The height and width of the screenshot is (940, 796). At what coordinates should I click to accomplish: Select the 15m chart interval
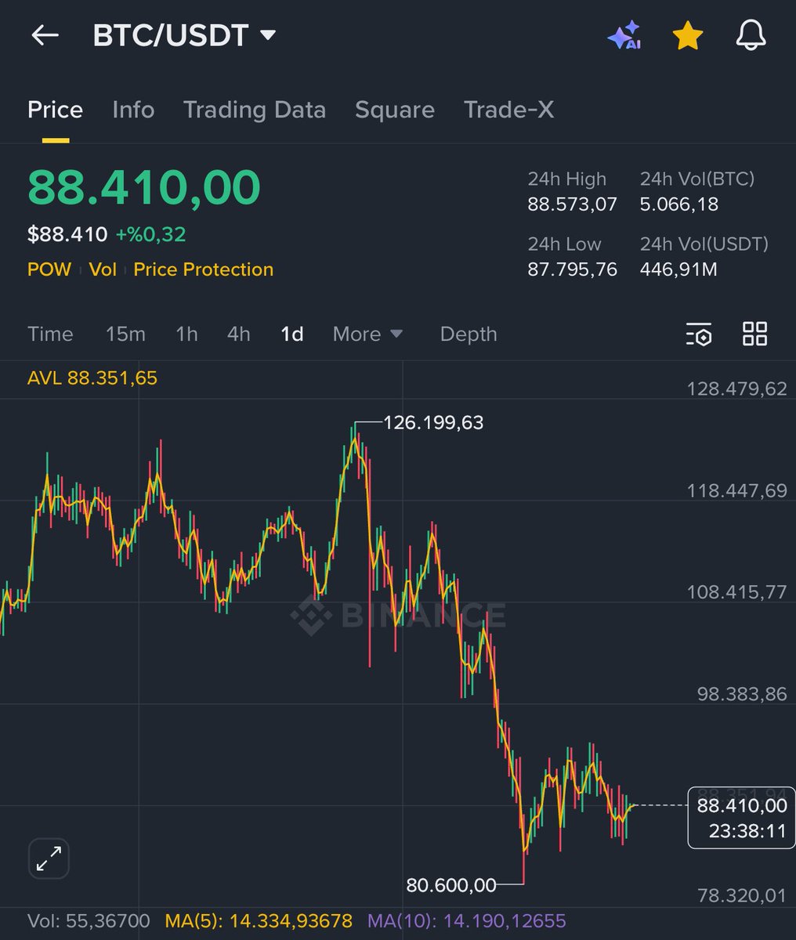click(125, 334)
